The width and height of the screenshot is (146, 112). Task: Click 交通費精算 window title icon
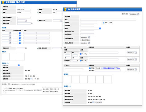3,2
